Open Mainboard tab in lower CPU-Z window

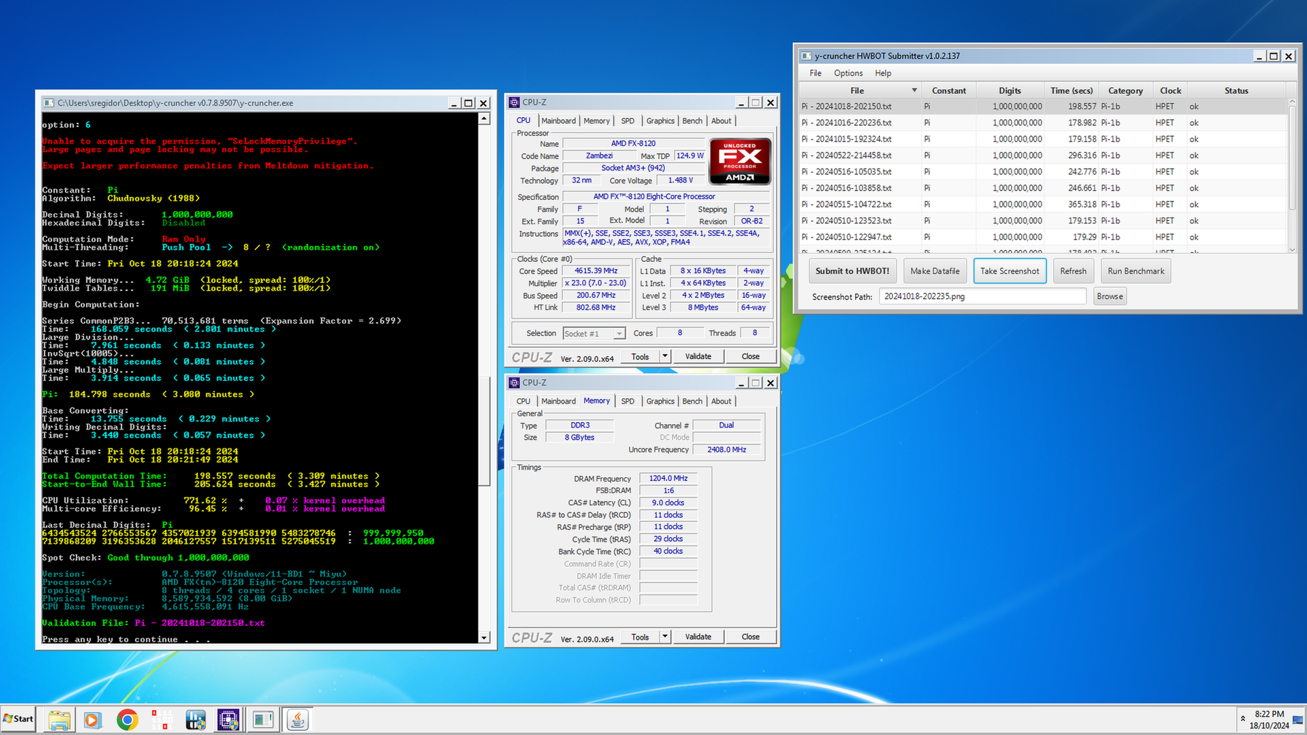pyautogui.click(x=558, y=401)
